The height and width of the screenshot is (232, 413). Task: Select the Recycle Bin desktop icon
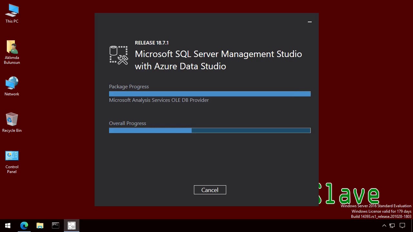click(12, 123)
